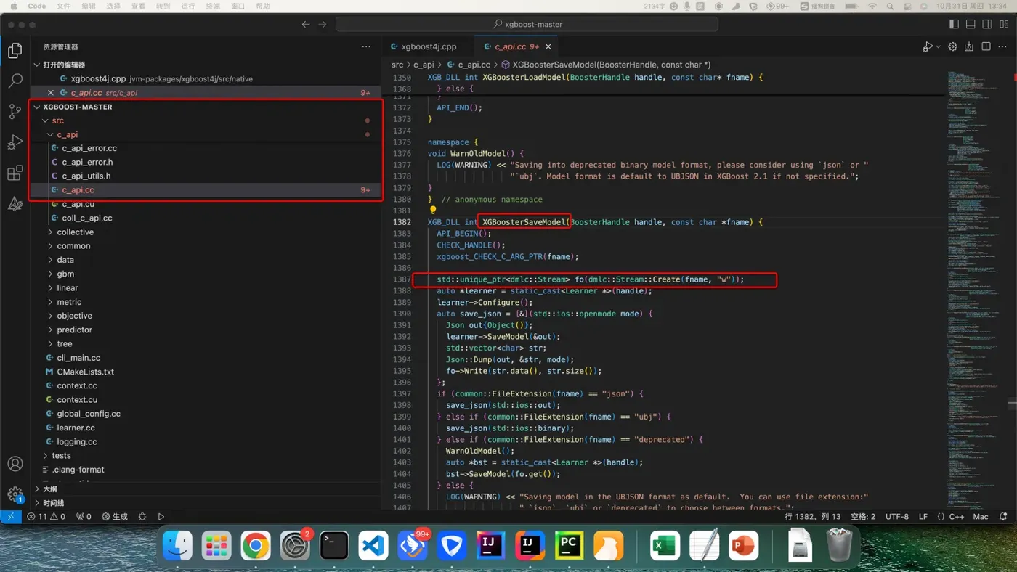Open notifications bell in status bar
Image resolution: width=1017 pixels, height=572 pixels.
[x=1003, y=517]
